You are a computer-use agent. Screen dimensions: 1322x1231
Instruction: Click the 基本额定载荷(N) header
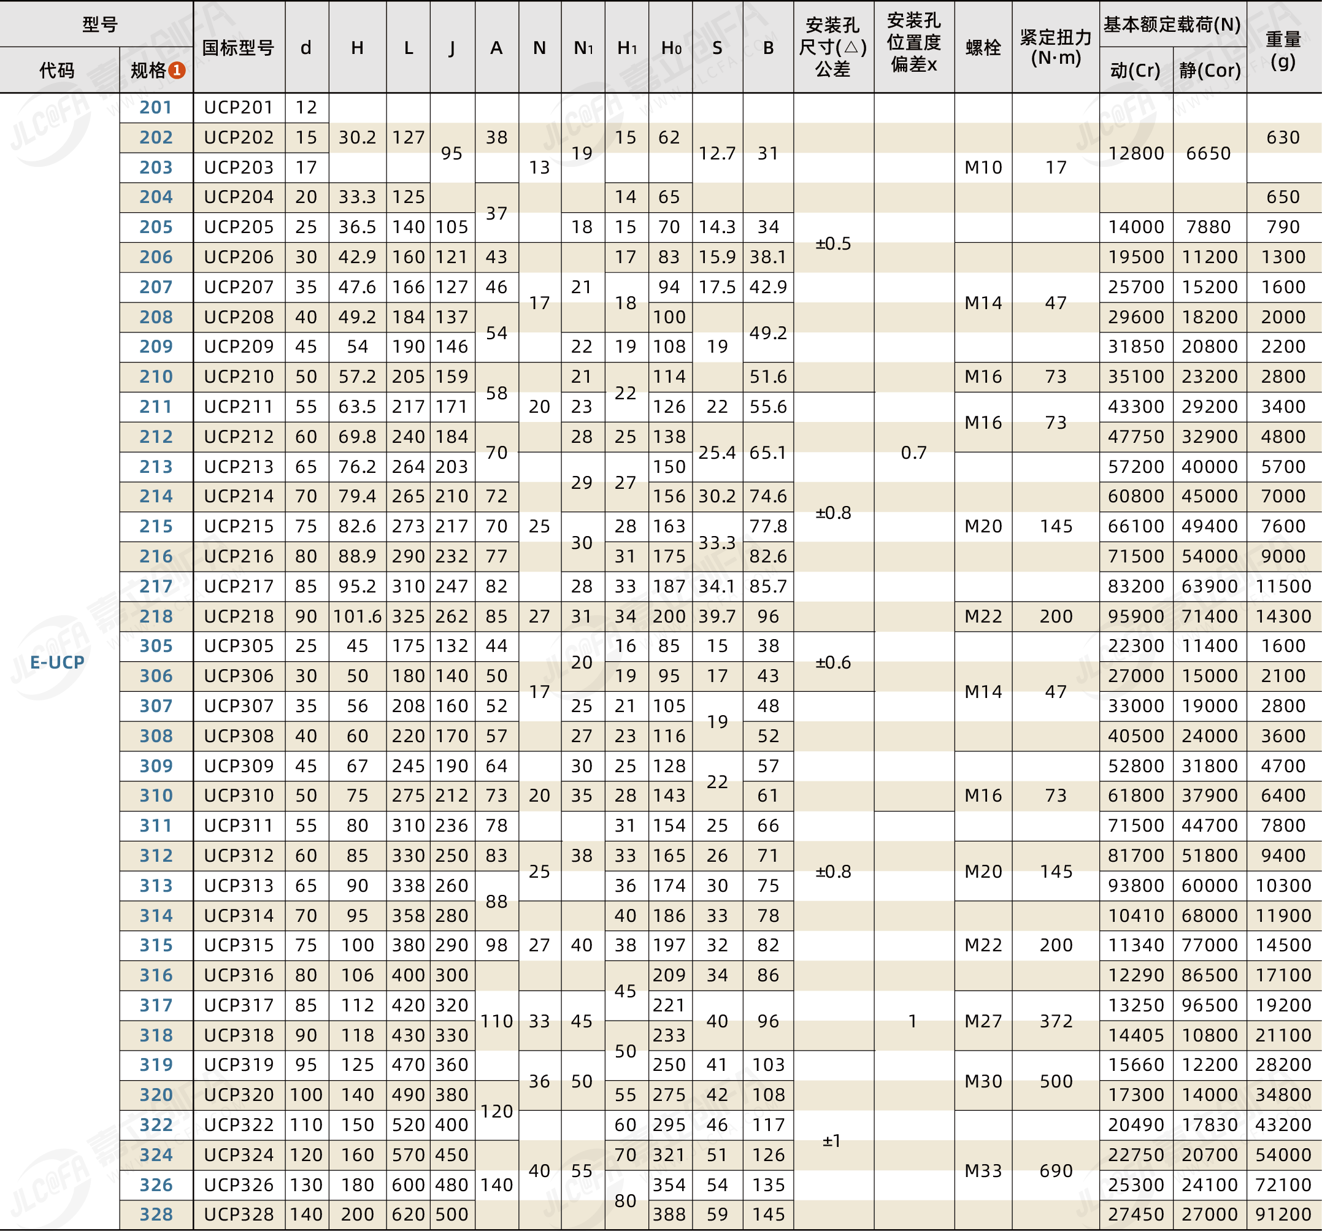pos(1172,25)
